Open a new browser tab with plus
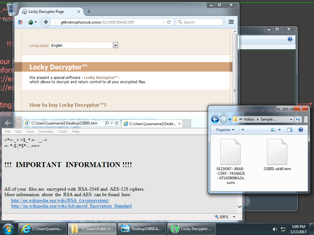 (89, 12)
